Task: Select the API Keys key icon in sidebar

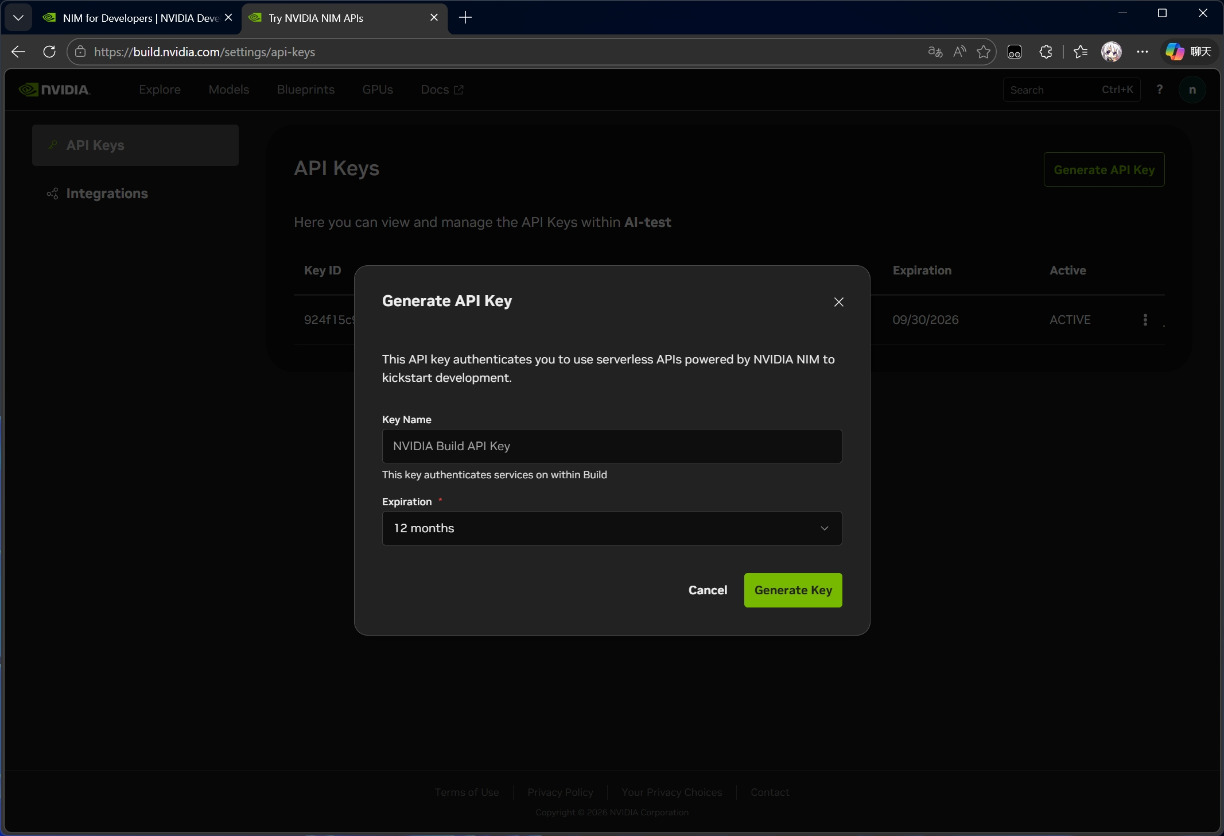Action: pyautogui.click(x=52, y=145)
